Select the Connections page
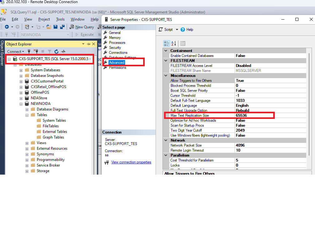This screenshot has height=249, width=315. [x=118, y=53]
